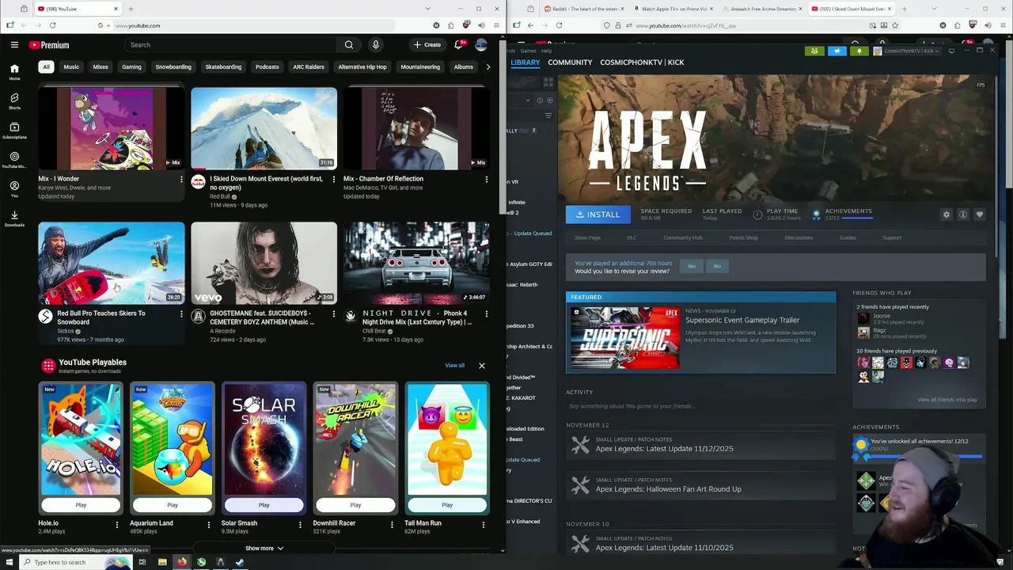
Task: Show Apex Legends game info icon
Action: click(x=963, y=215)
